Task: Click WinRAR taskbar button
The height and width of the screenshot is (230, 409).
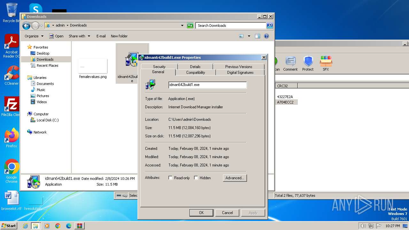Action: pos(79,226)
